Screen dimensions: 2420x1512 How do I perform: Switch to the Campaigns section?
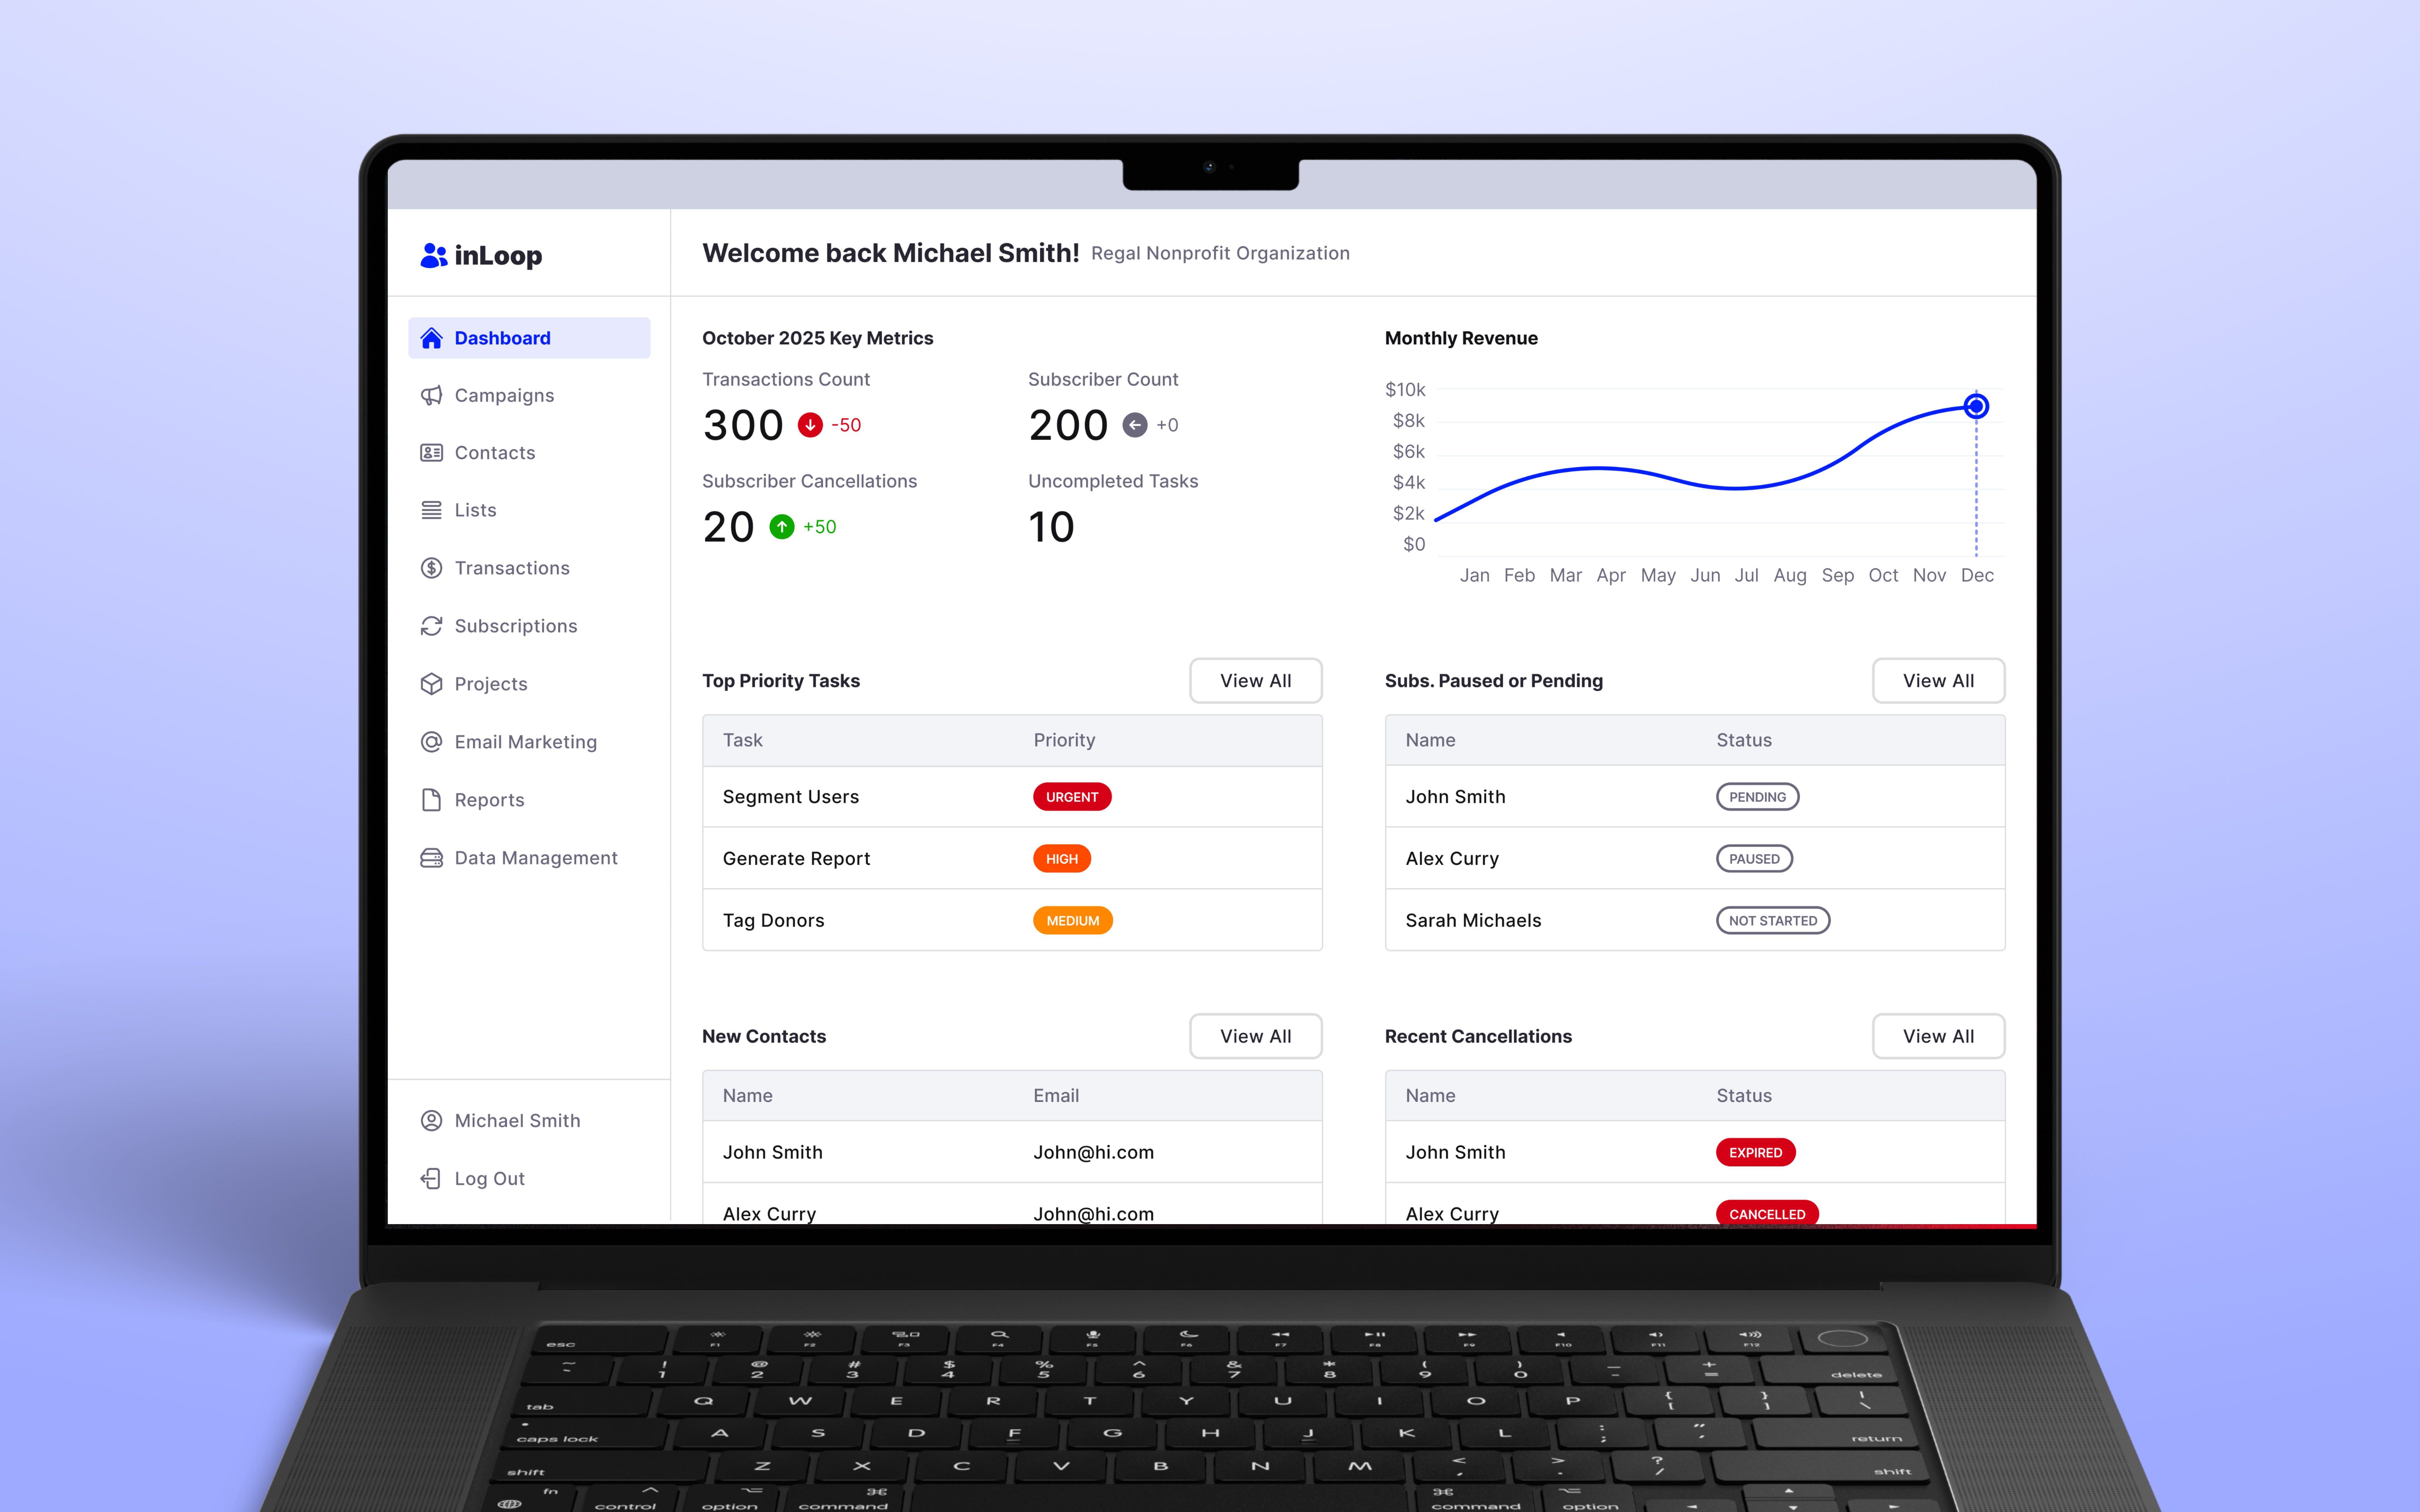[x=504, y=395]
